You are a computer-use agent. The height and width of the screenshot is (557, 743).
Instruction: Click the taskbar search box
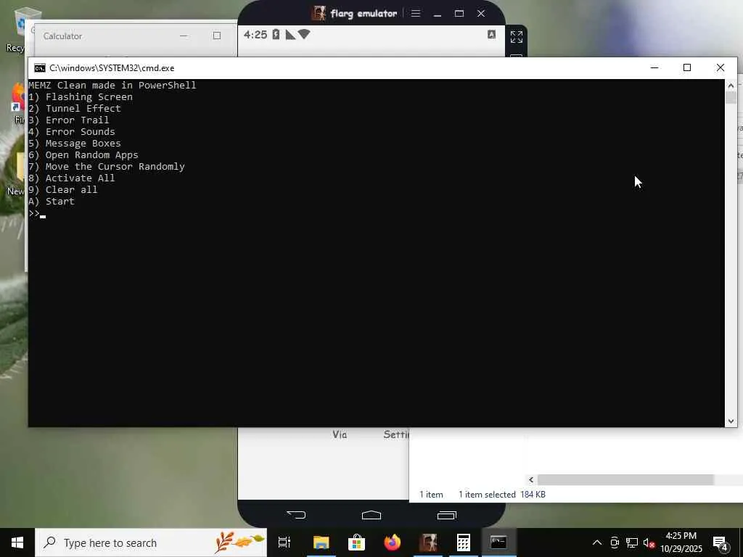[151, 542]
